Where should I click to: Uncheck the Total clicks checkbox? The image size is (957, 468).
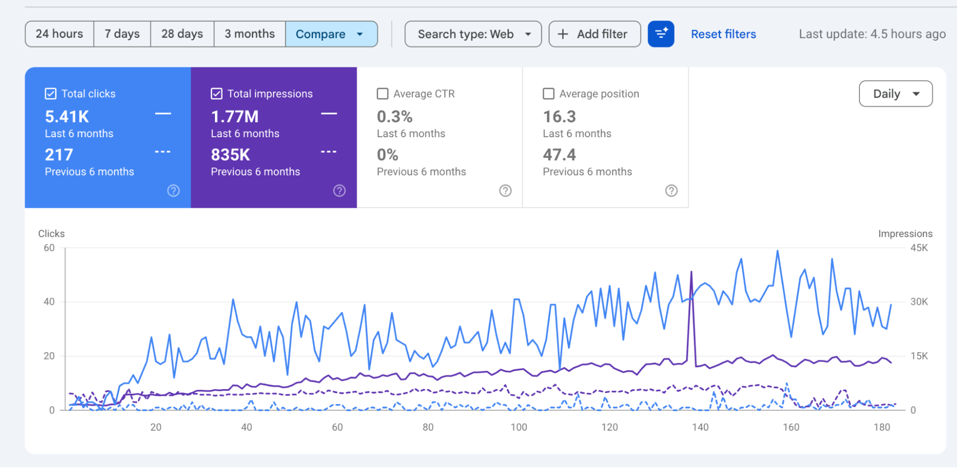click(x=50, y=94)
